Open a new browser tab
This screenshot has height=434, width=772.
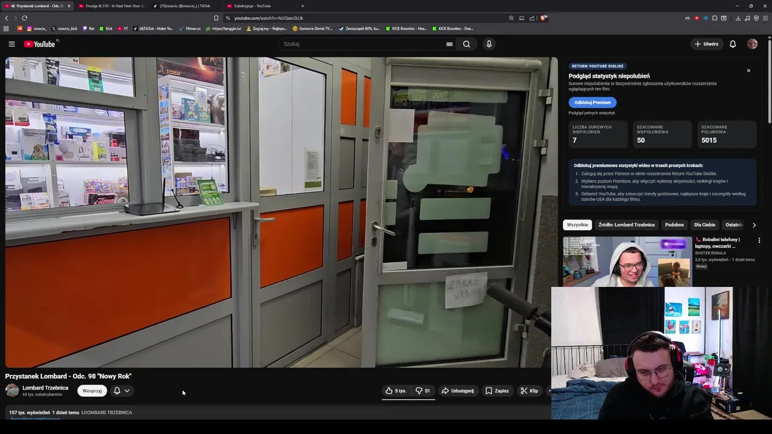tap(303, 6)
